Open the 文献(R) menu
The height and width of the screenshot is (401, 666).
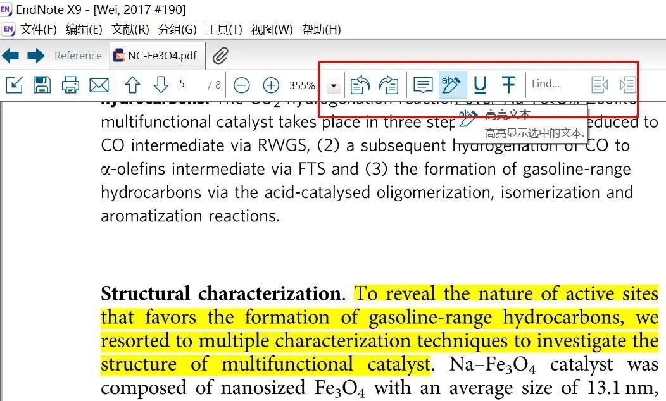coord(130,29)
